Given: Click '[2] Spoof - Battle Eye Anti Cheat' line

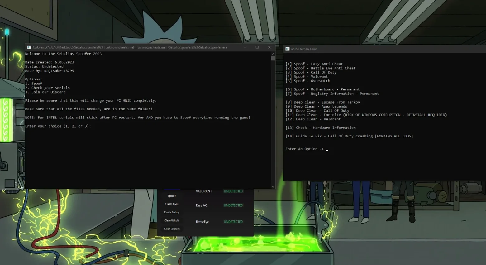Looking at the screenshot, I should click(x=321, y=68).
